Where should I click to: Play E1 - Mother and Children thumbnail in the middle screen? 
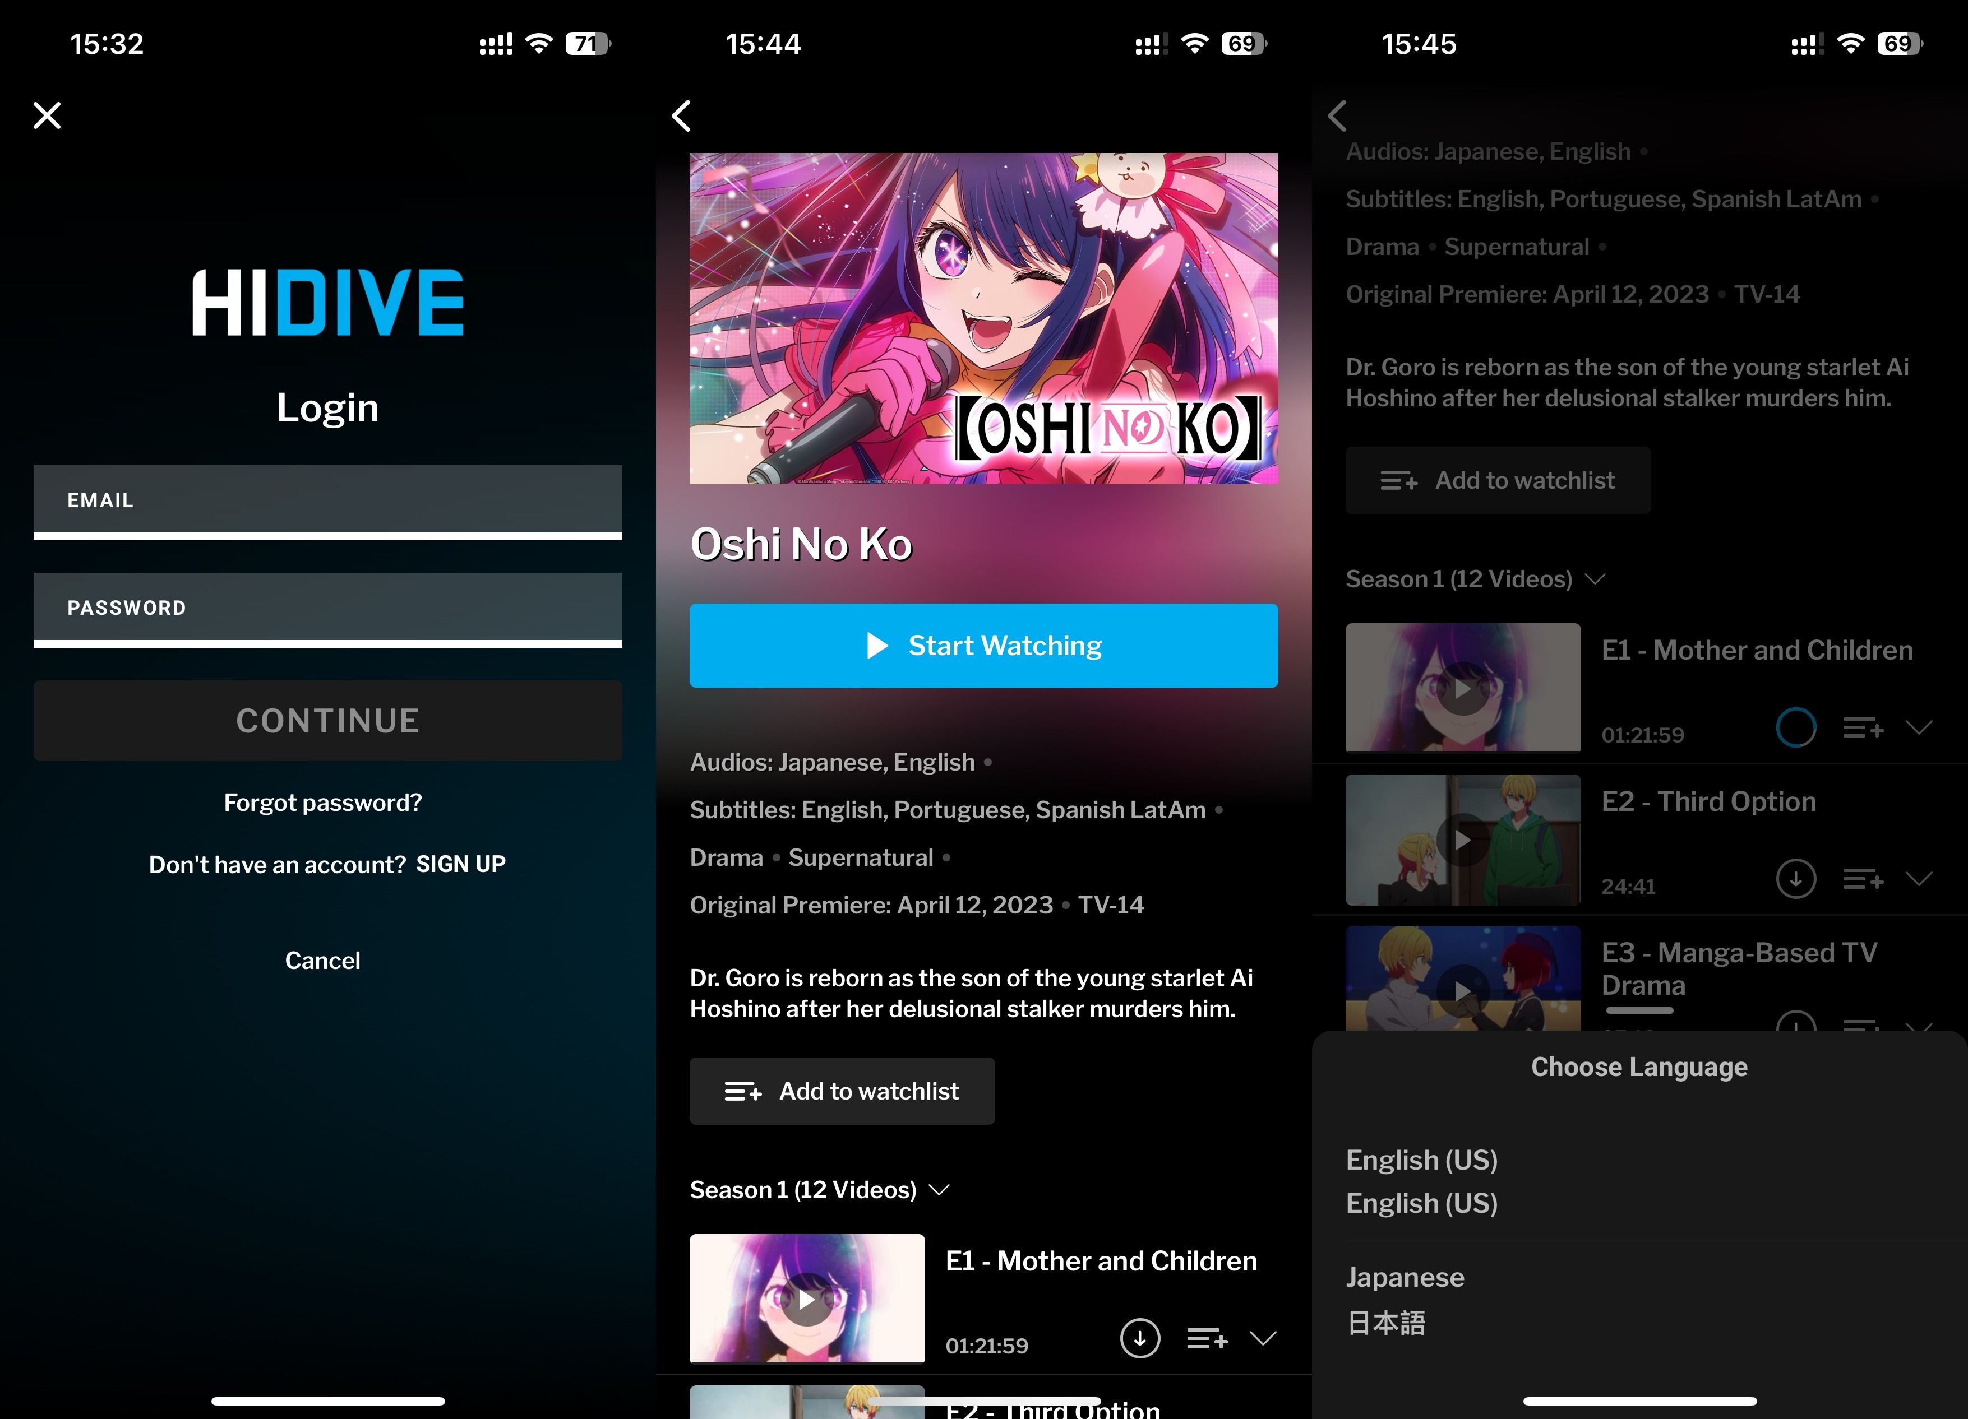806,1299
